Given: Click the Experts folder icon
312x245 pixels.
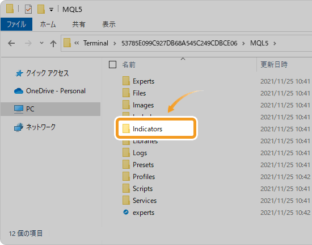Looking at the screenshot, I should [x=126, y=81].
